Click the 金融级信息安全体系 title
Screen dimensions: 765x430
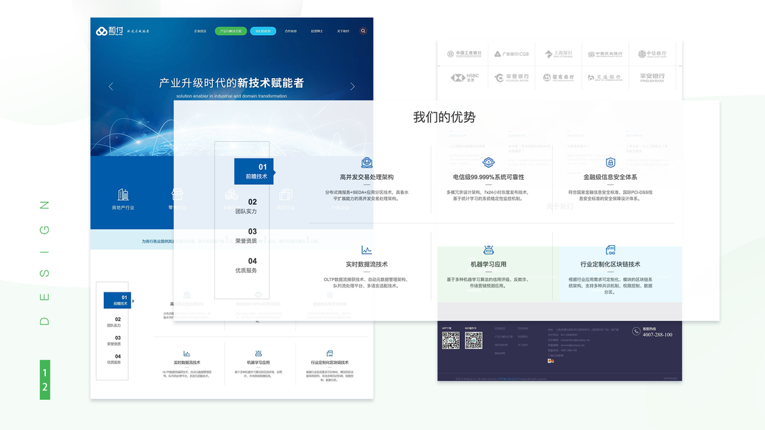610,177
